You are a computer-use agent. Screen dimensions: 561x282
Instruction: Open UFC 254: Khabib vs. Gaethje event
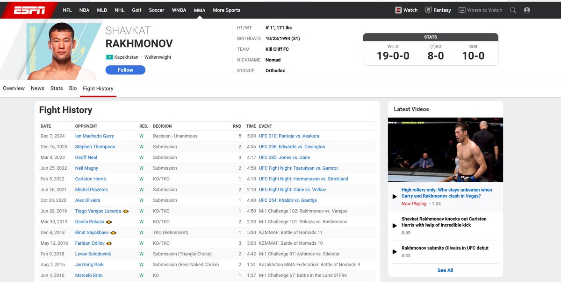(288, 200)
